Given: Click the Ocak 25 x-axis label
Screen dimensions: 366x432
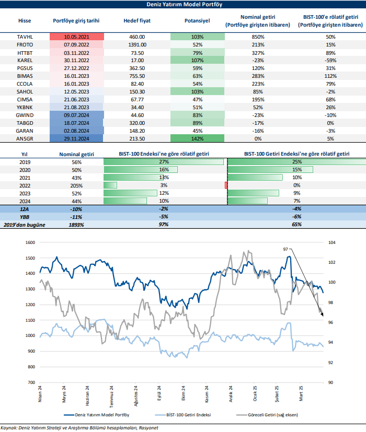Looking at the screenshot, I should (255, 393).
